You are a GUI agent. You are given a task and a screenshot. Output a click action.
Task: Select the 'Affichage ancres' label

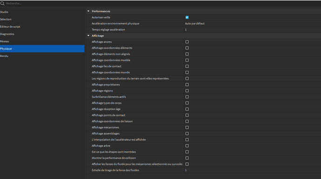(x=101, y=42)
